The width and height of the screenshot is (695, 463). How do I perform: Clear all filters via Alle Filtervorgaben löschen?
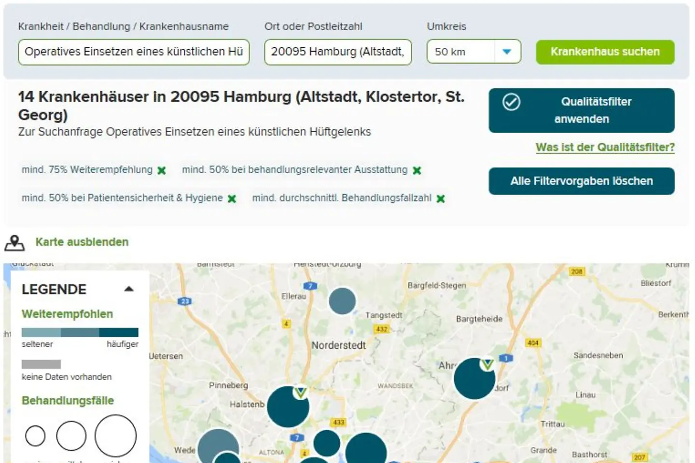tap(582, 181)
